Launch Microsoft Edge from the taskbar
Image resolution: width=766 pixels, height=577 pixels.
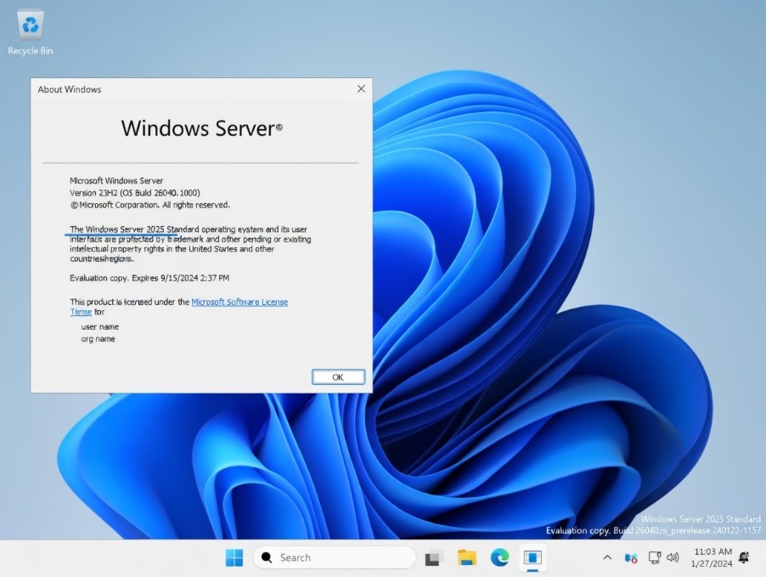coord(499,557)
